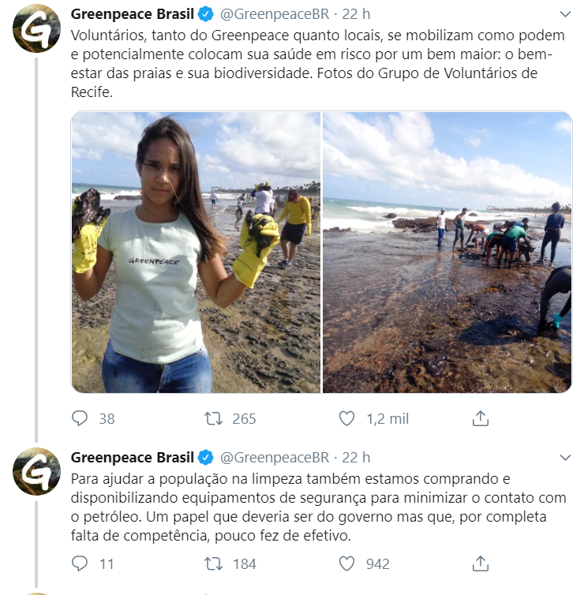Screen dimensions: 584x595
Task: Open the @GreenpeaceBR handle on second tweet
Action: (275, 457)
